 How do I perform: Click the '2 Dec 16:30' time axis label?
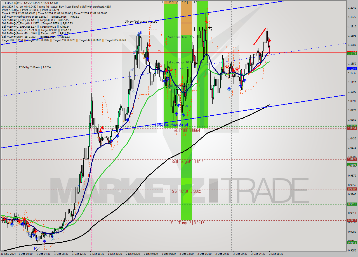coord(204,254)
